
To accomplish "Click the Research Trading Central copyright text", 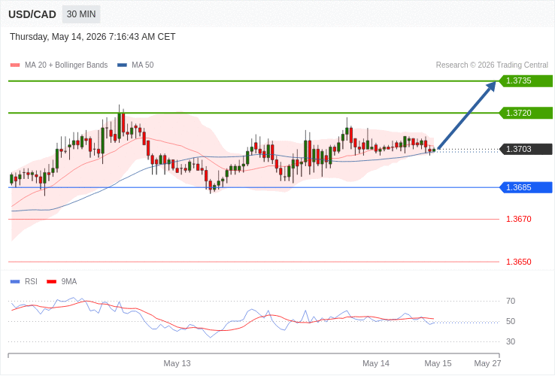I will tap(492, 65).
